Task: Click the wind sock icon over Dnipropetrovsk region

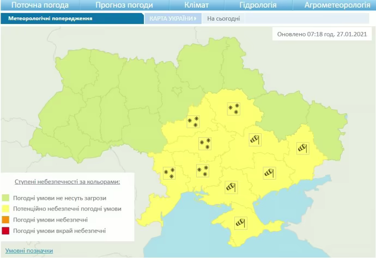Action: (x=255, y=140)
